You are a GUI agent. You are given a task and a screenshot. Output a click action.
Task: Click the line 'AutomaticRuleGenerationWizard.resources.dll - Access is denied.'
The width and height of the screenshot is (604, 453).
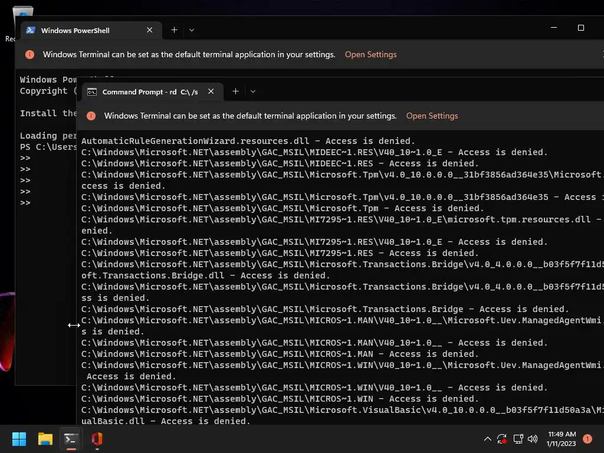point(248,141)
